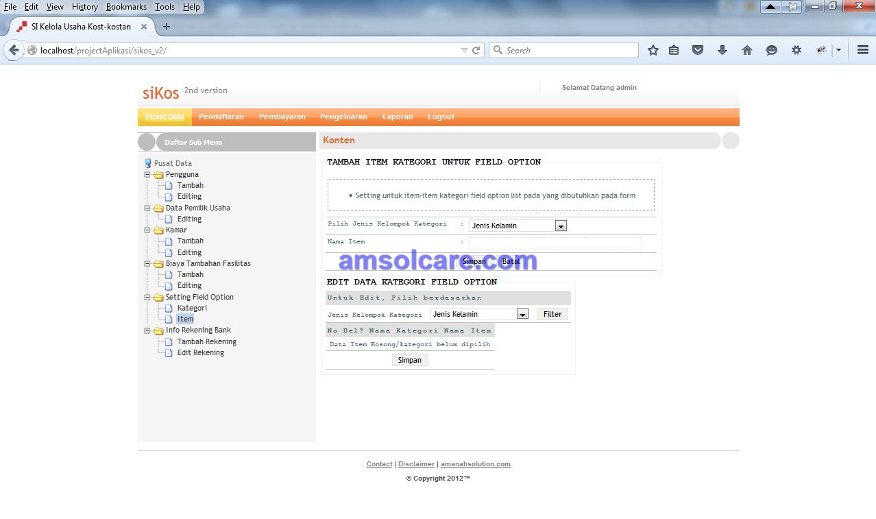Open the gear add-on icon in toolbar

(x=796, y=50)
